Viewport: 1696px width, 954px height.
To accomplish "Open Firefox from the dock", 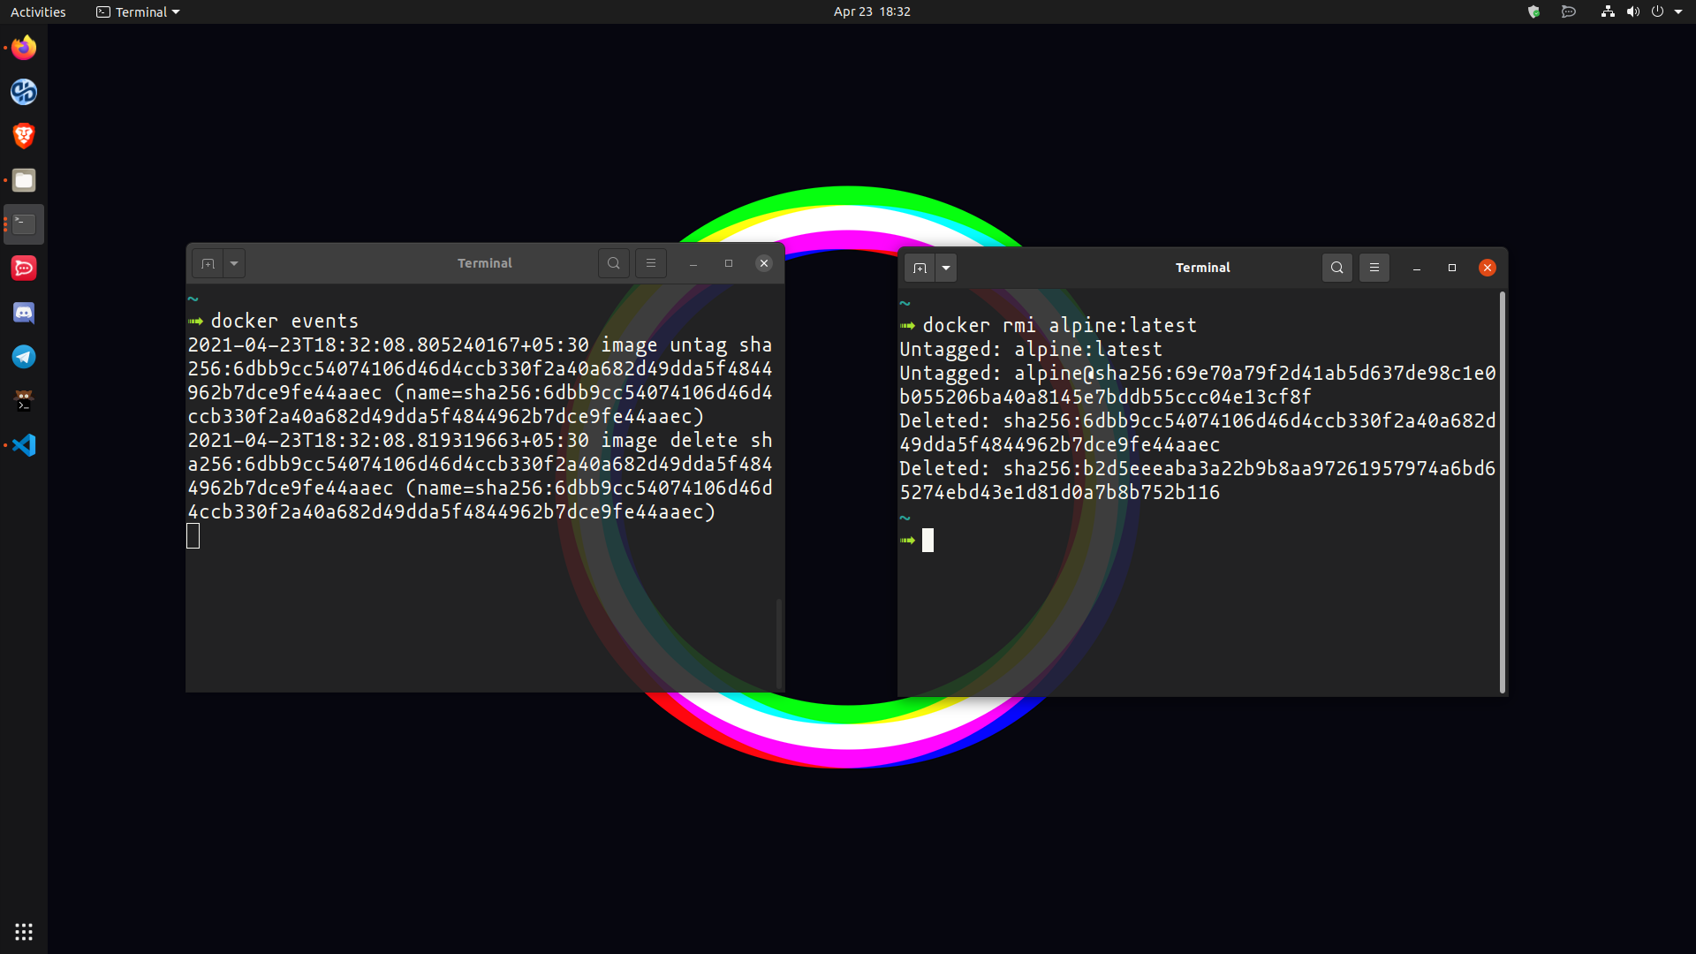I will (x=24, y=48).
